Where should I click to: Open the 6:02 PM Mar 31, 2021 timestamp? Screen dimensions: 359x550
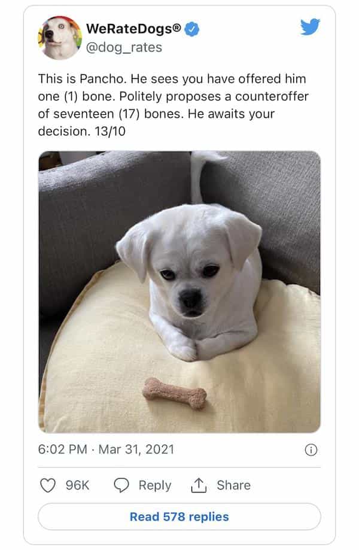pyautogui.click(x=106, y=449)
